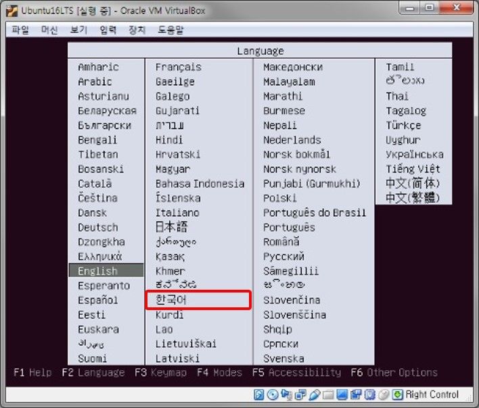This screenshot has width=479, height=408.
Task: Click the mouse integration status icon
Action: (384, 394)
